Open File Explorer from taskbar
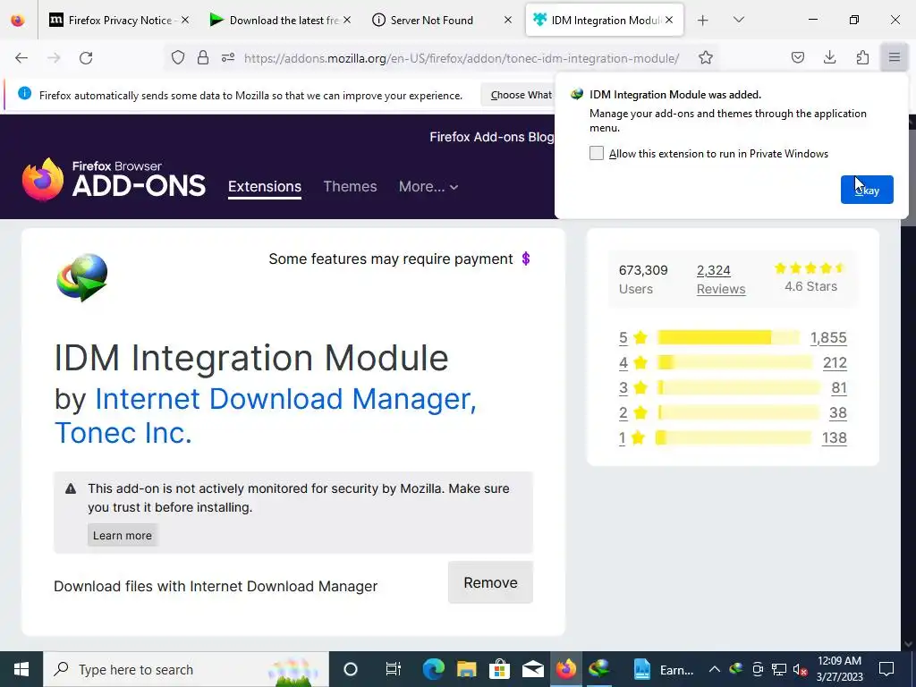This screenshot has width=916, height=687. click(466, 669)
